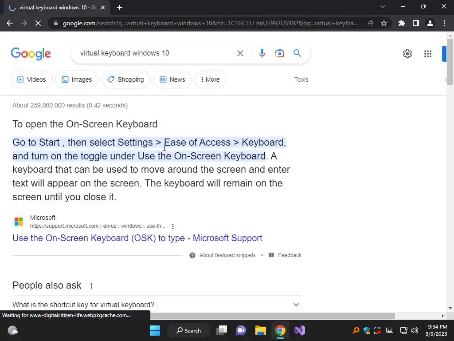Image resolution: width=454 pixels, height=341 pixels.
Task: Open the Google apps grid
Action: click(428, 54)
